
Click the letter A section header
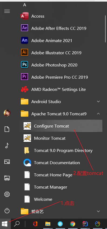[x=25, y=5]
